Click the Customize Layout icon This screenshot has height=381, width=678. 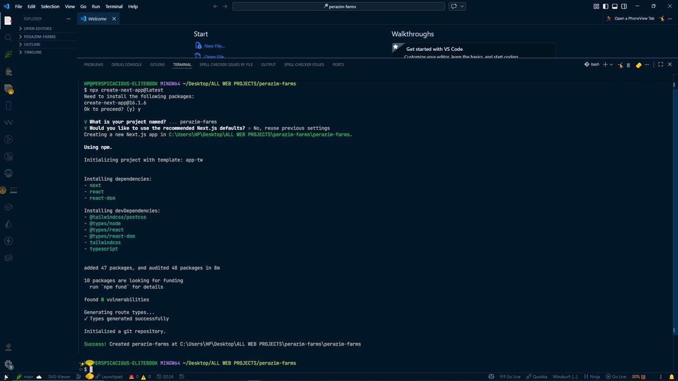597,6
